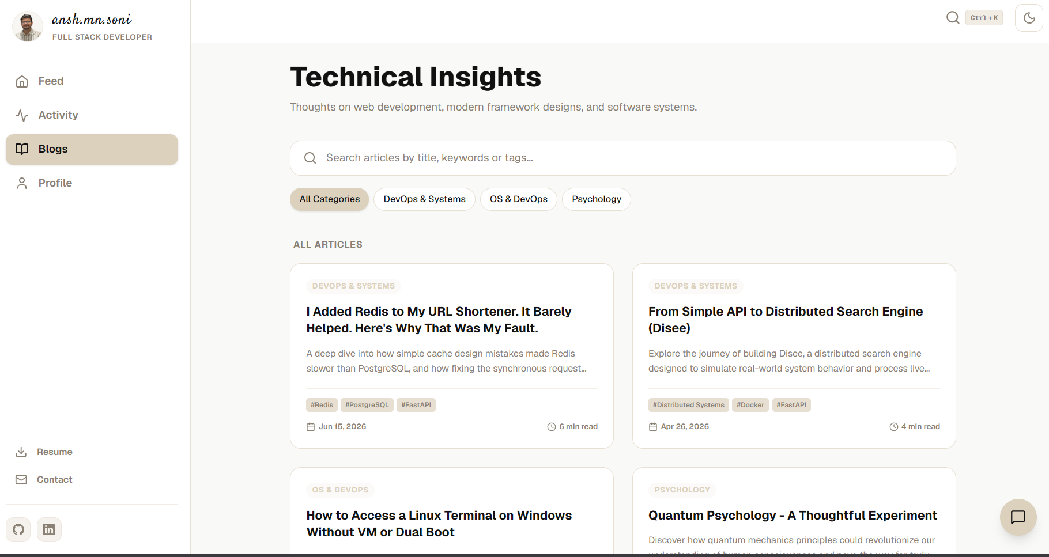
Task: Click the ansh.mn.soni site name
Action: pyautogui.click(x=92, y=20)
